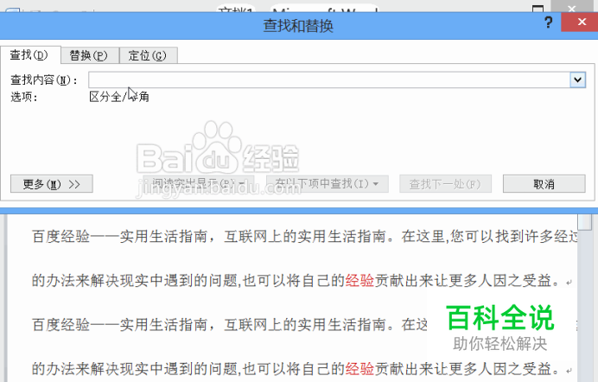This screenshot has height=382, width=598.
Task: Click the Word document vertical scrollbar thumb
Action: pos(584,221)
